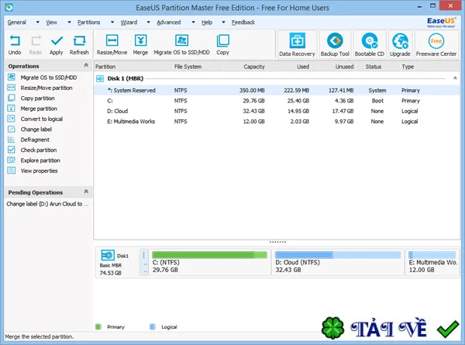Launch Migrate OS to SSD/HDD from the toolbar

tap(181, 45)
